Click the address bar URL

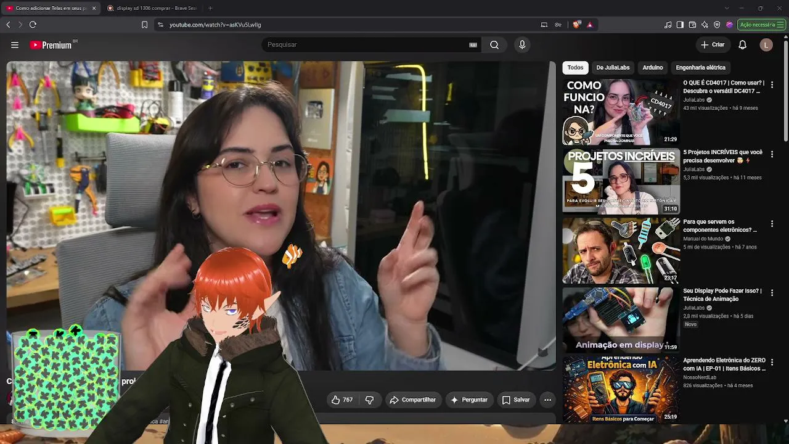(x=215, y=25)
